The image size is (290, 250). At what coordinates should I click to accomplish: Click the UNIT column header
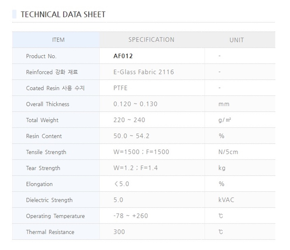point(236,40)
